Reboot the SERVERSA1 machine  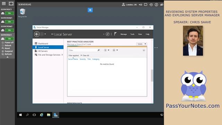click(x=7, y=45)
